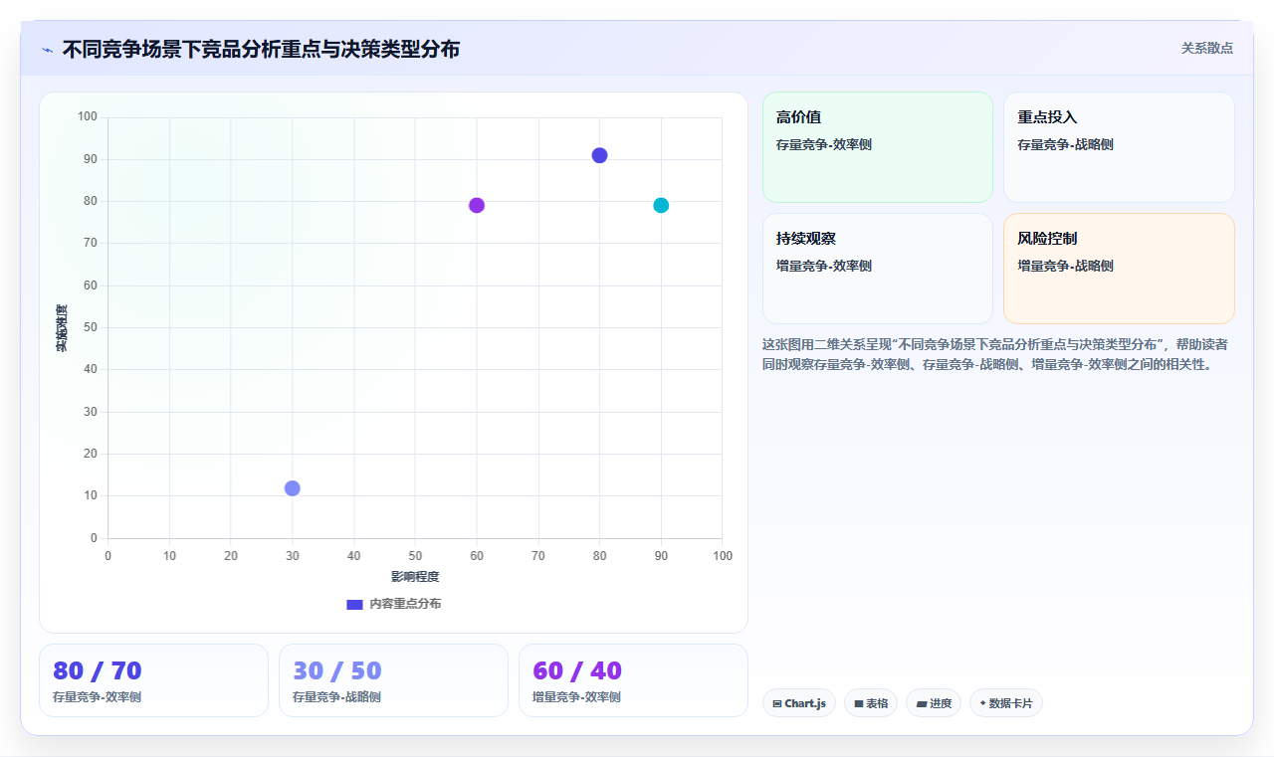
Task: Click the description paragraph starting 这张图用二维关系
Action: tap(995, 354)
